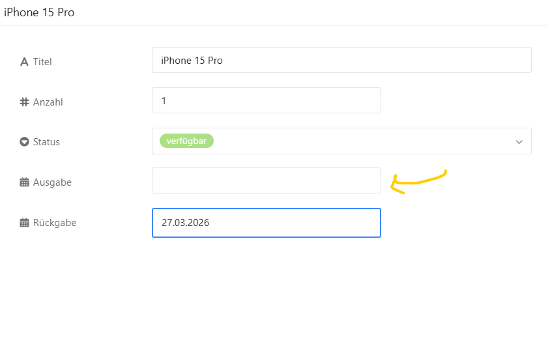Click the hash icon beside Anzahl

(25, 102)
